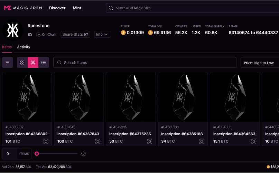Image resolution: width=279 pixels, height=173 pixels.
Task: Open the Inscription #64375235 thumbnail
Action: click(x=131, y=97)
